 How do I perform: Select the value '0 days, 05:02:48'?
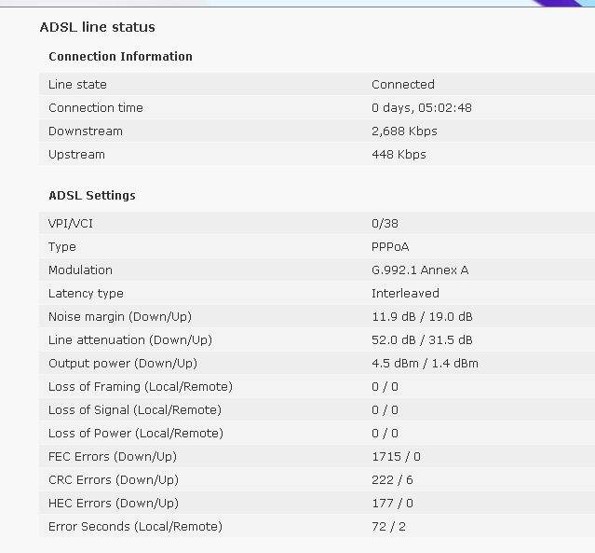(x=422, y=108)
